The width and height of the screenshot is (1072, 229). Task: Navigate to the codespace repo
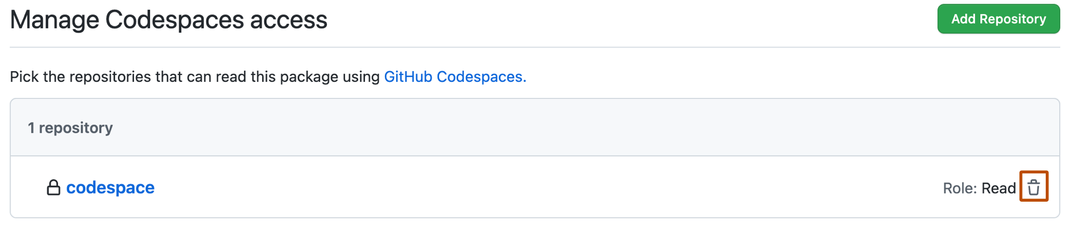click(110, 187)
